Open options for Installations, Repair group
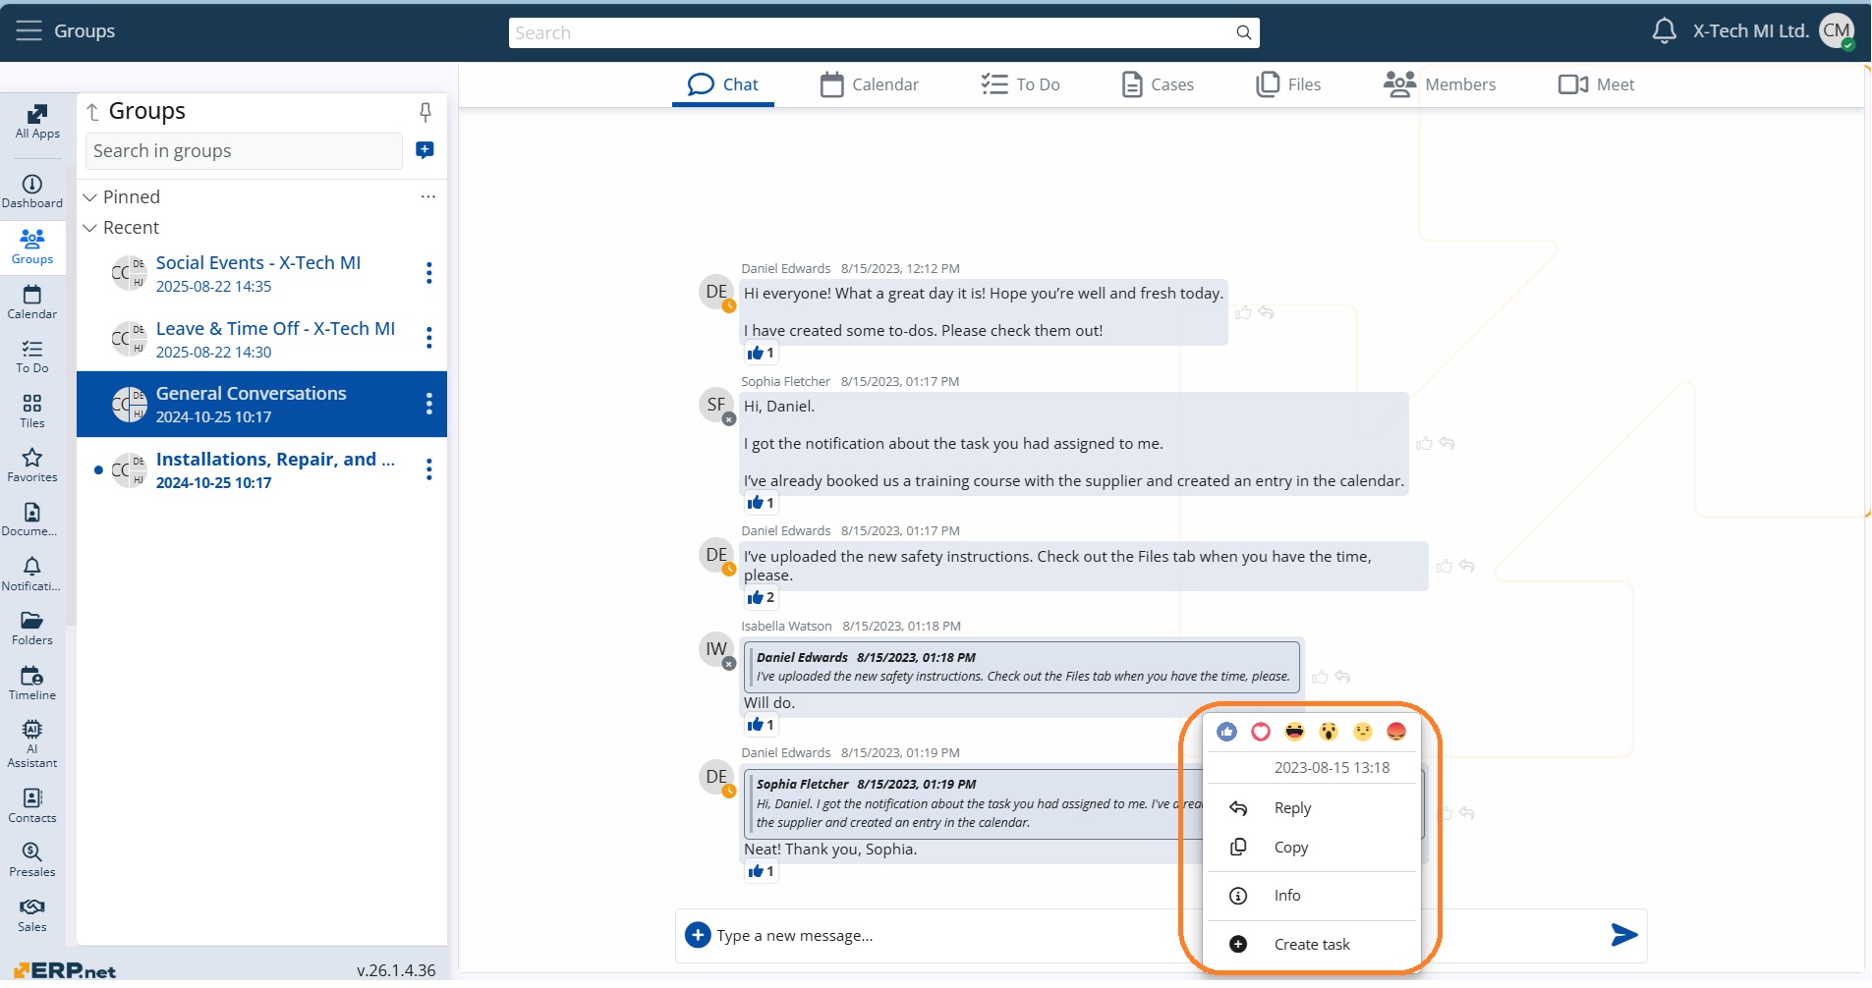 click(x=428, y=469)
